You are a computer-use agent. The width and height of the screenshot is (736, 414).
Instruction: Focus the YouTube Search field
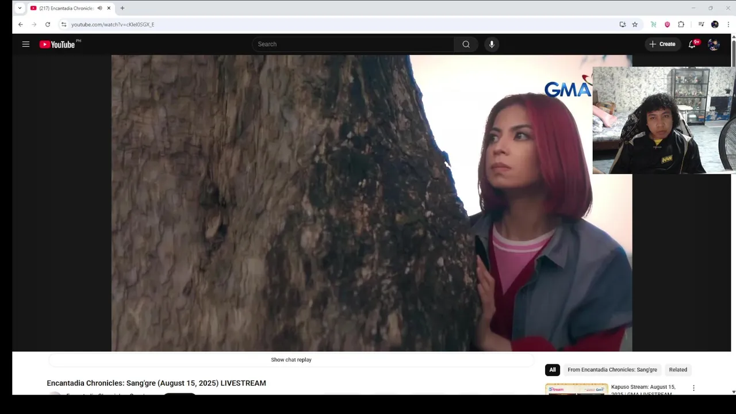(353, 44)
